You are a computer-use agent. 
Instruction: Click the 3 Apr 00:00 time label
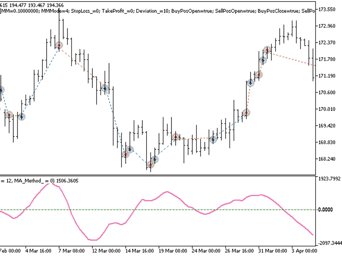[304, 251]
